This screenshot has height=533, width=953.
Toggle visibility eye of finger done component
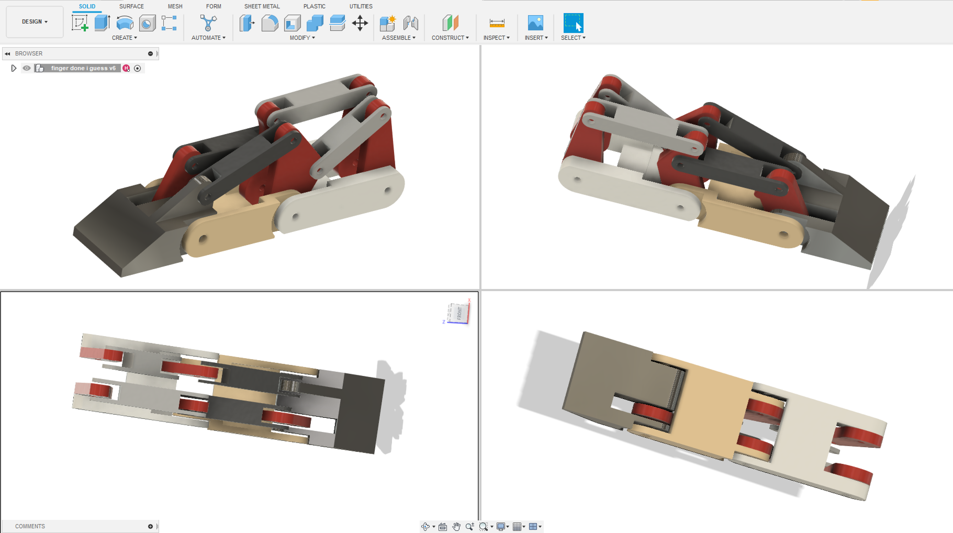[27, 68]
